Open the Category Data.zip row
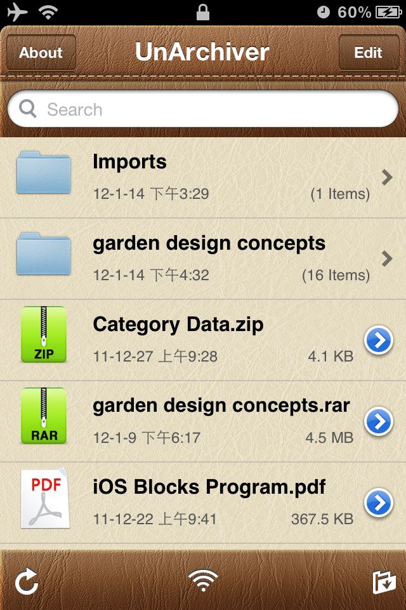406x610 pixels. pos(203,340)
